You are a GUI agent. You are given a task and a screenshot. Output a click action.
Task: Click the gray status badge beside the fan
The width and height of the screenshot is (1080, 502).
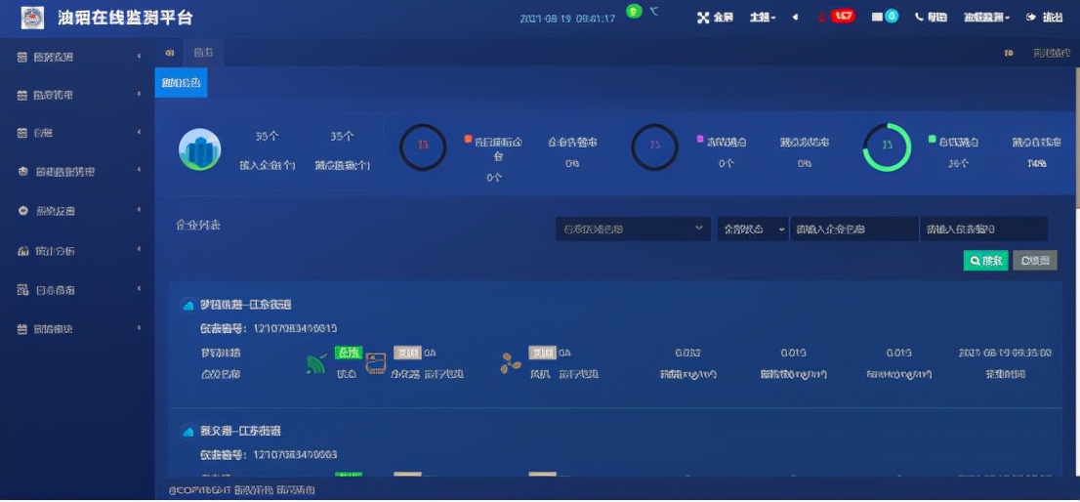542,353
